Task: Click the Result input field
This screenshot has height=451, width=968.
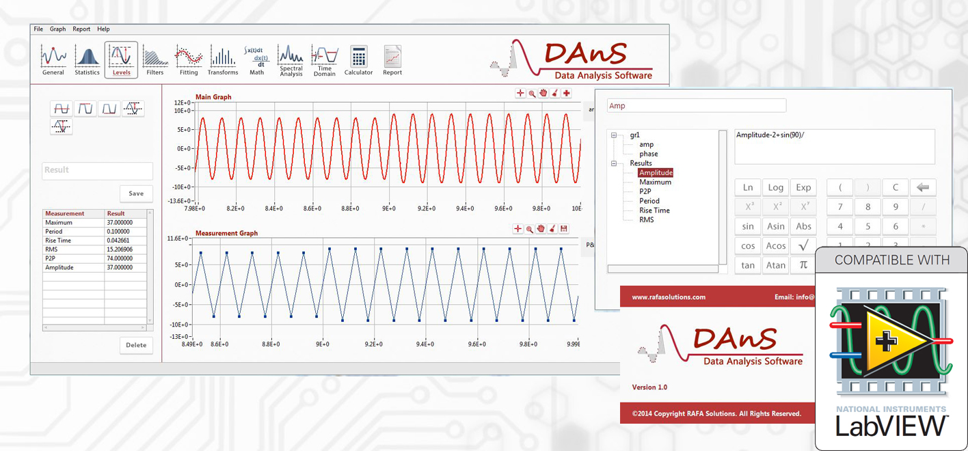Action: click(97, 170)
